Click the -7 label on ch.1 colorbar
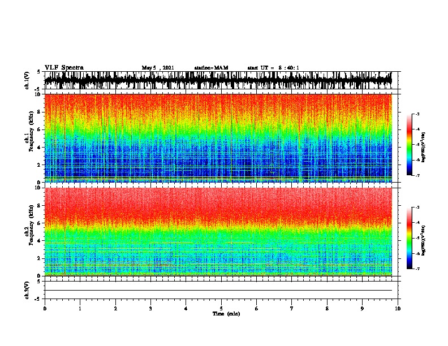 [417, 175]
